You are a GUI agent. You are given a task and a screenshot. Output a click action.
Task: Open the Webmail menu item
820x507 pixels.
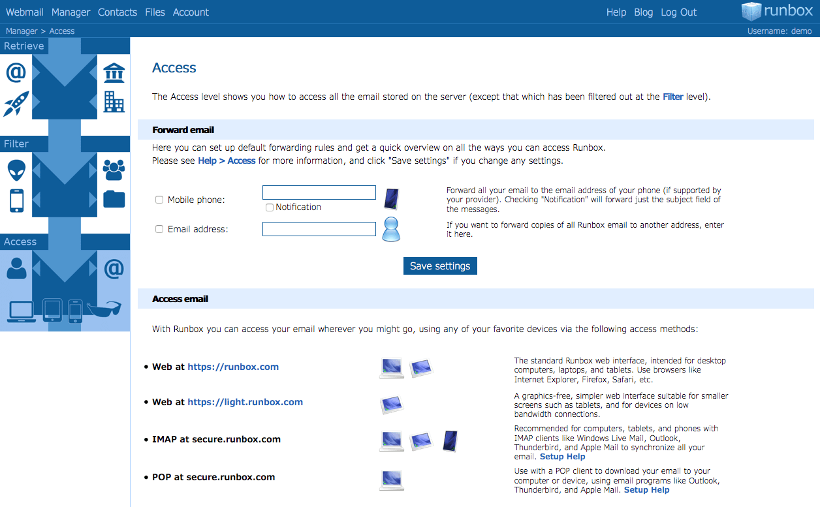point(25,12)
